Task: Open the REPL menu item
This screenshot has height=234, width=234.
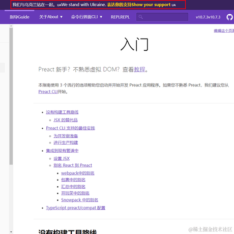Action: pyautogui.click(x=120, y=17)
